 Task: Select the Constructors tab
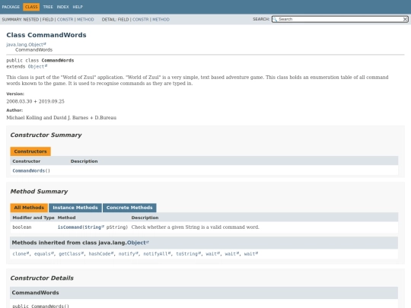click(30, 151)
